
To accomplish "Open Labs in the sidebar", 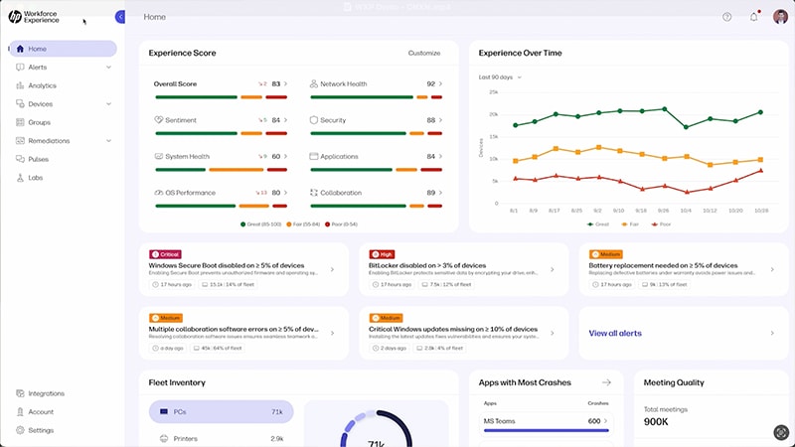I will pos(36,178).
